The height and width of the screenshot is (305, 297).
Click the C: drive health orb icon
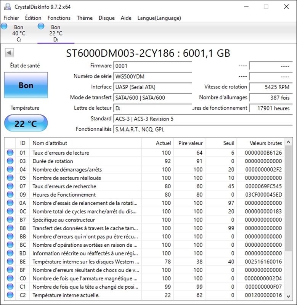coord(4,26)
